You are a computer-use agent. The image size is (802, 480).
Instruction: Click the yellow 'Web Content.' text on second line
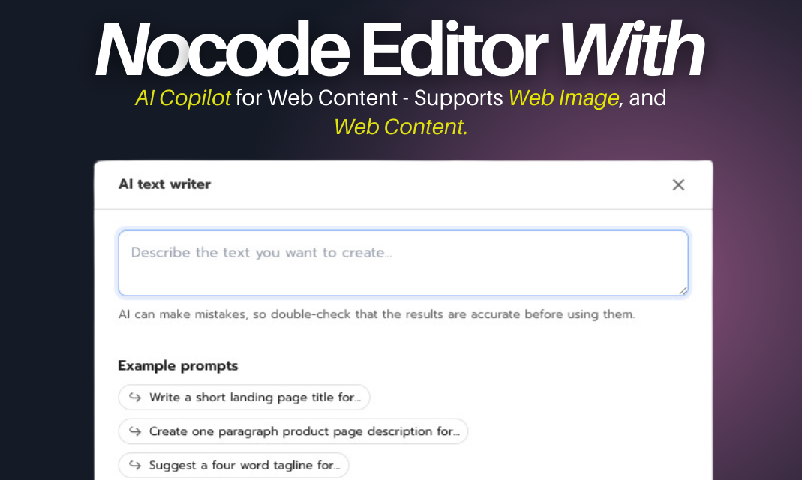(401, 127)
